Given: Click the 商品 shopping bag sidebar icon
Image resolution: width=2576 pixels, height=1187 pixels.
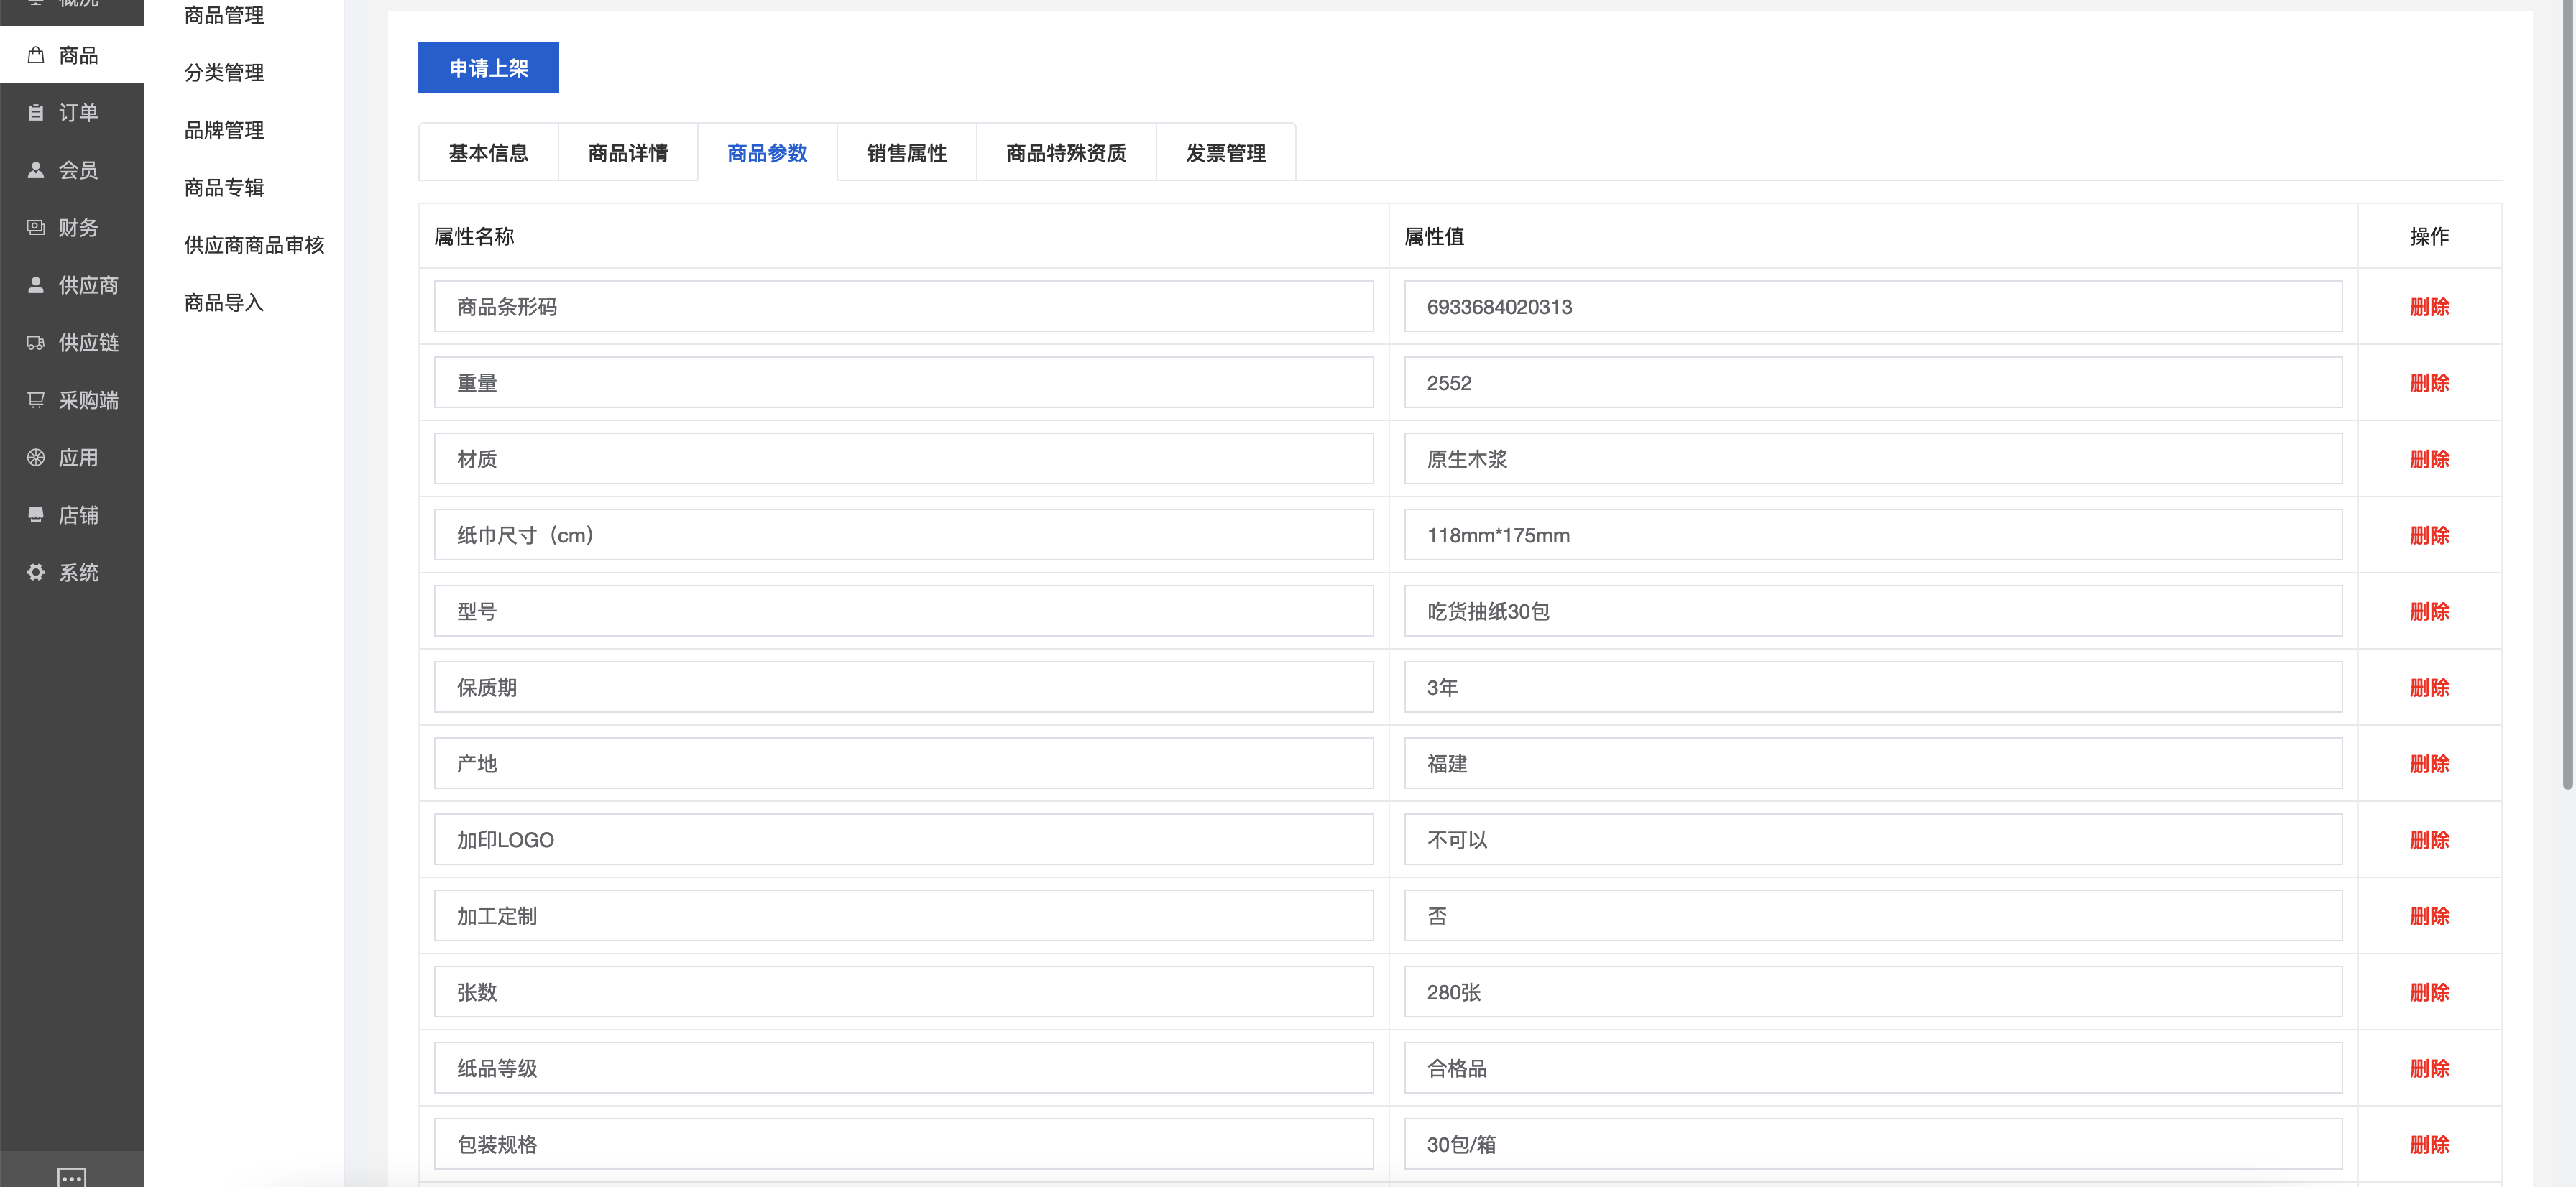Looking at the screenshot, I should coord(36,55).
